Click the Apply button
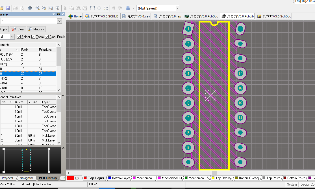Viewport: 315px width, 189px height. (3, 29)
